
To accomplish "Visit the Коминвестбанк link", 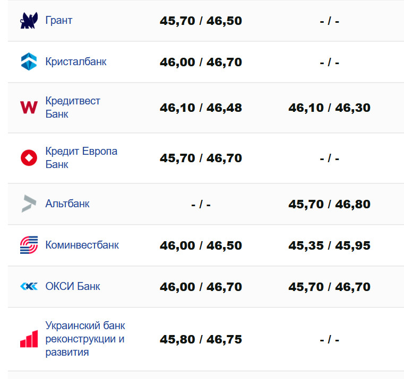I will tap(82, 245).
